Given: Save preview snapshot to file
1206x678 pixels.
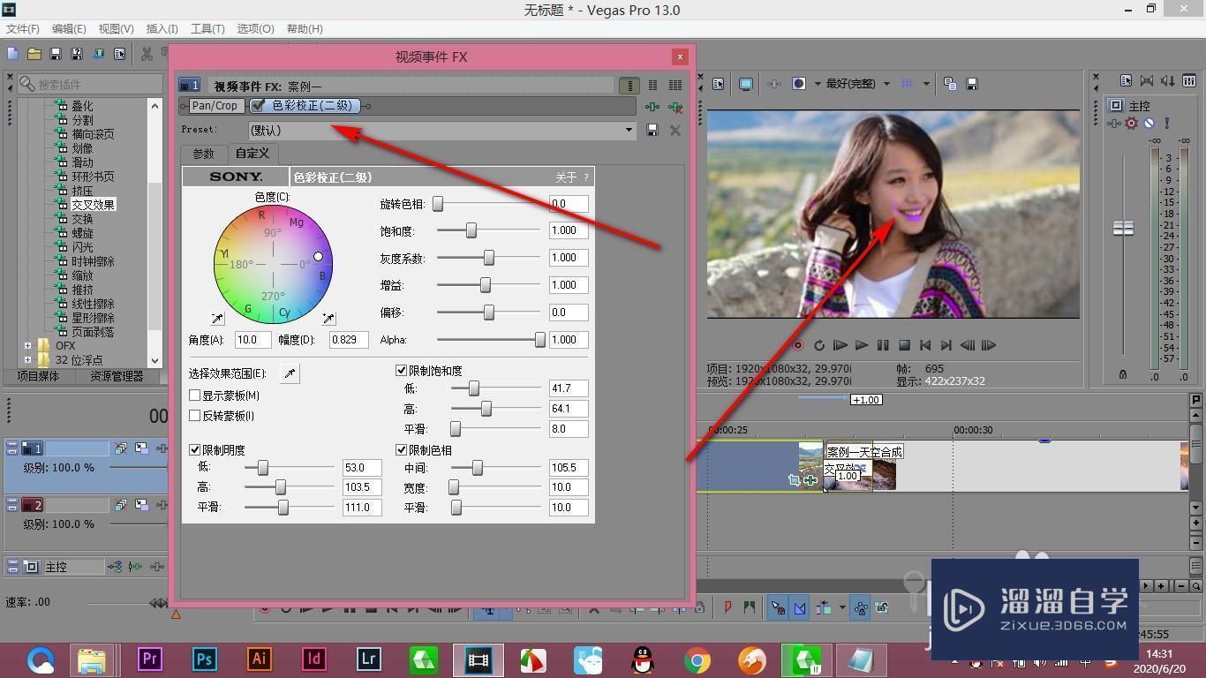Looking at the screenshot, I should 972,84.
